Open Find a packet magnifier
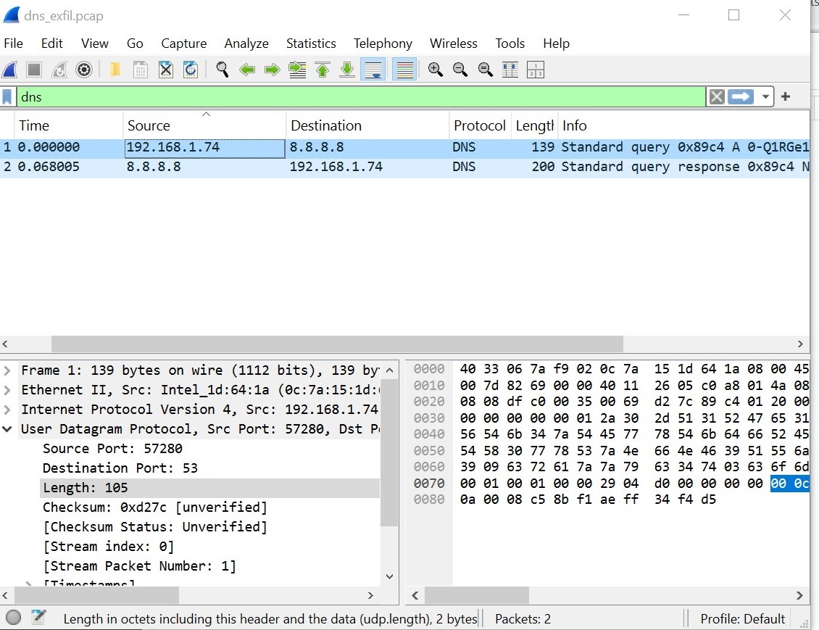This screenshot has width=819, height=630. 223,70
